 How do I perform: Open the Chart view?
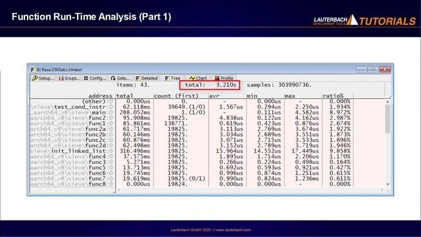pyautogui.click(x=198, y=78)
